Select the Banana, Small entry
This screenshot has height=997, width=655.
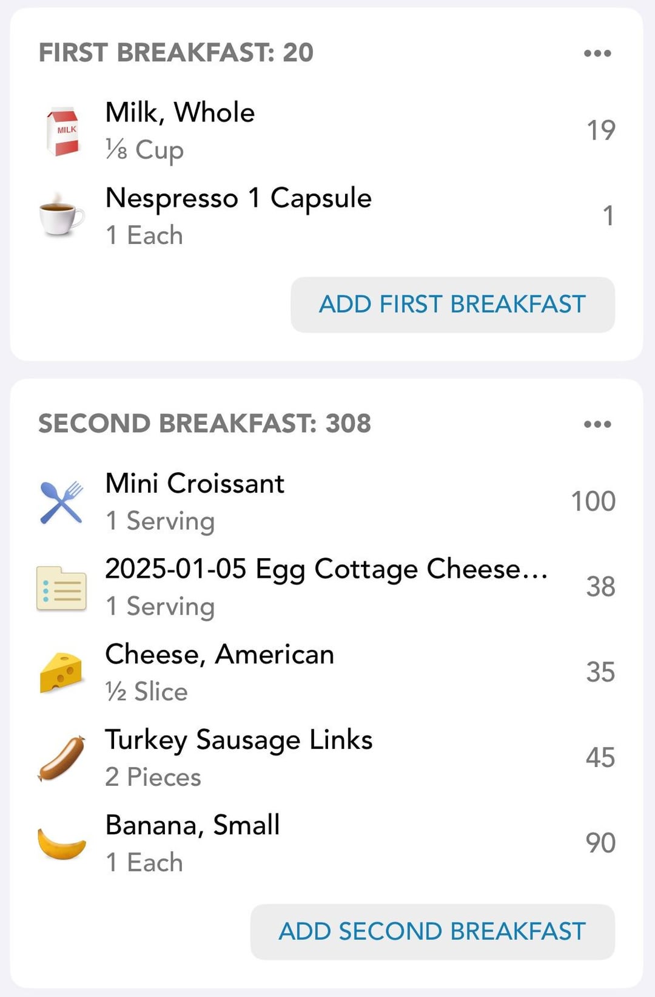326,843
